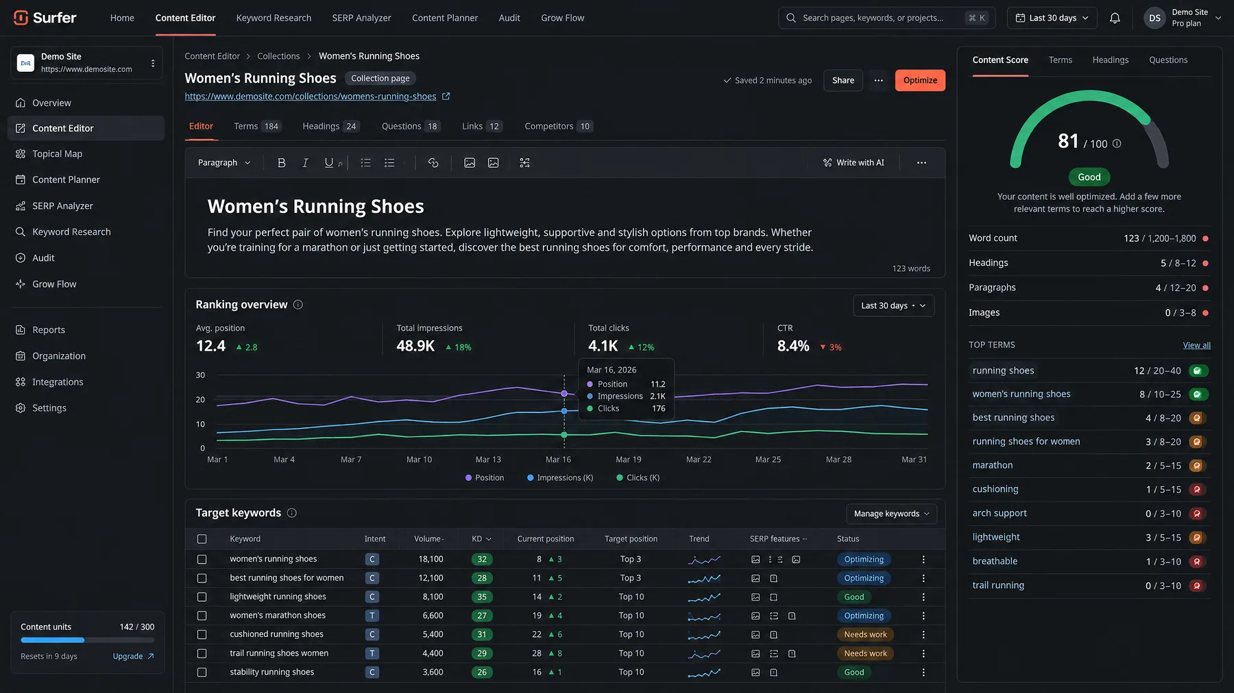Click info icon beside content score 100
The width and height of the screenshot is (1234, 693).
1117,144
